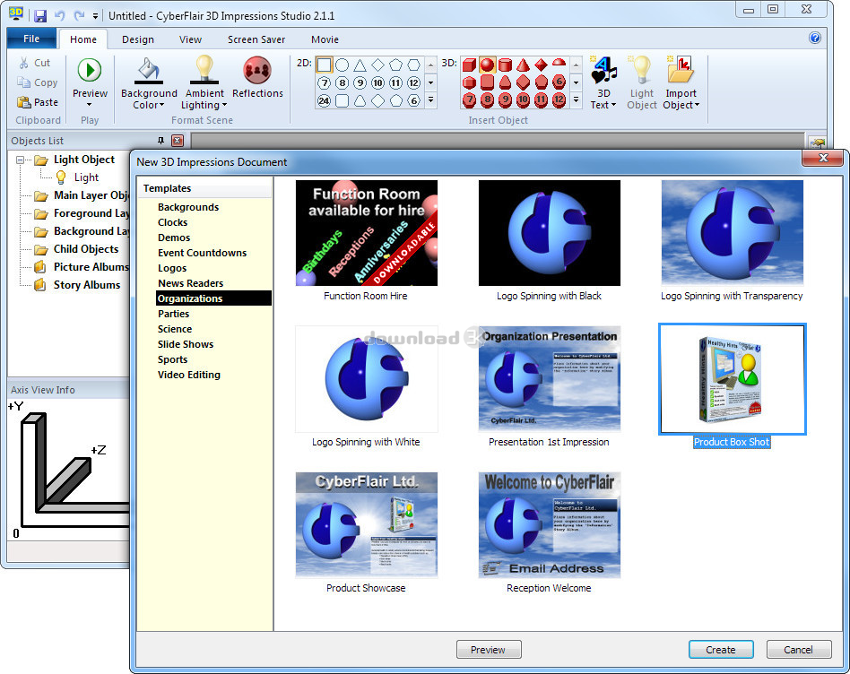Click the Save icon in quick access toolbar
Viewport: 850px width, 674px height.
[x=40, y=16]
